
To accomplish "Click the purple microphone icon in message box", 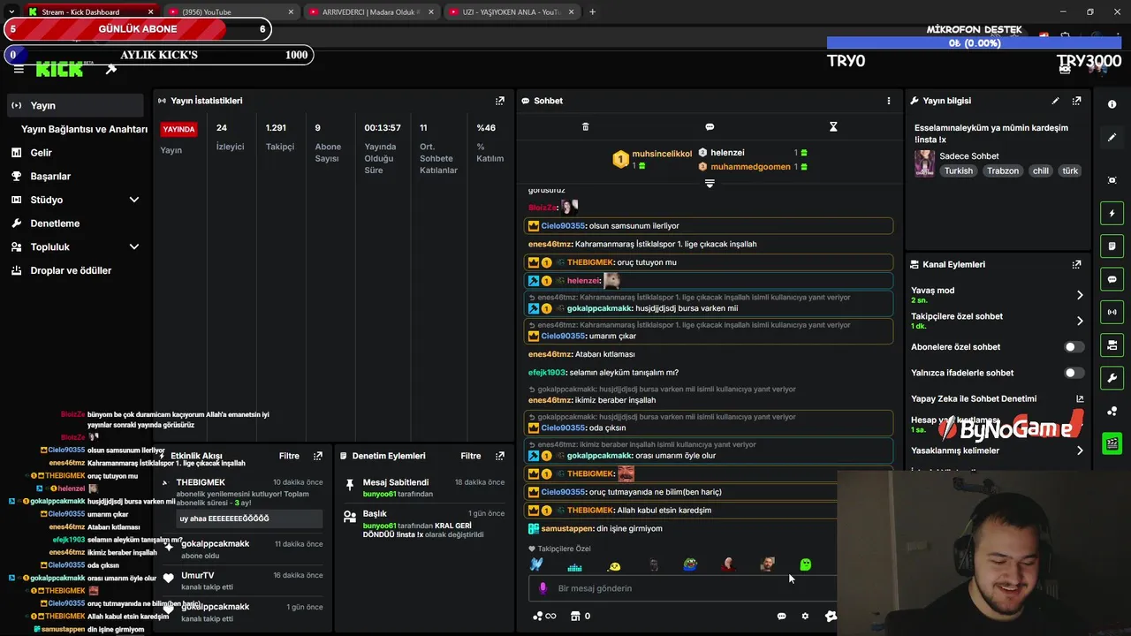I will pyautogui.click(x=543, y=588).
